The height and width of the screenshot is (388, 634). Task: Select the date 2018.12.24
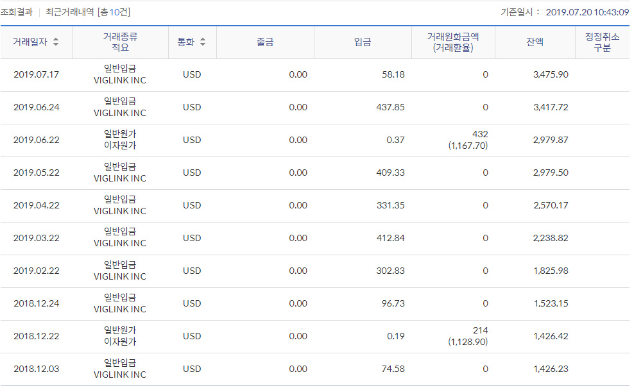pyautogui.click(x=37, y=303)
